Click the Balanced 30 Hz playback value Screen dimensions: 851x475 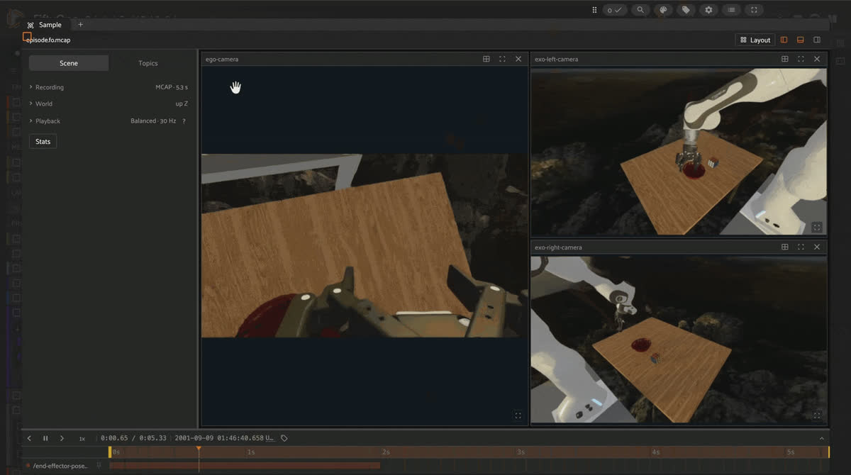click(153, 121)
